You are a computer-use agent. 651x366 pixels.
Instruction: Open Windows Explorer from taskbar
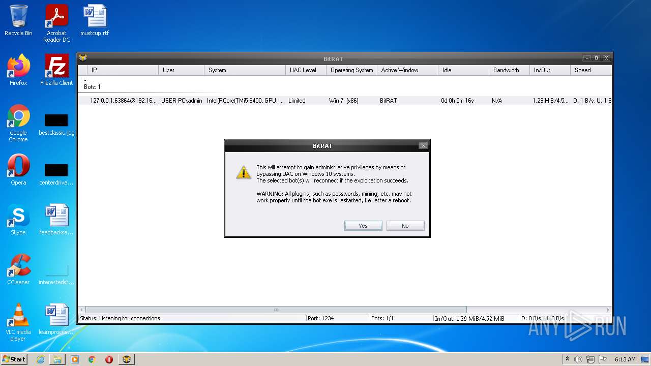coord(57,359)
